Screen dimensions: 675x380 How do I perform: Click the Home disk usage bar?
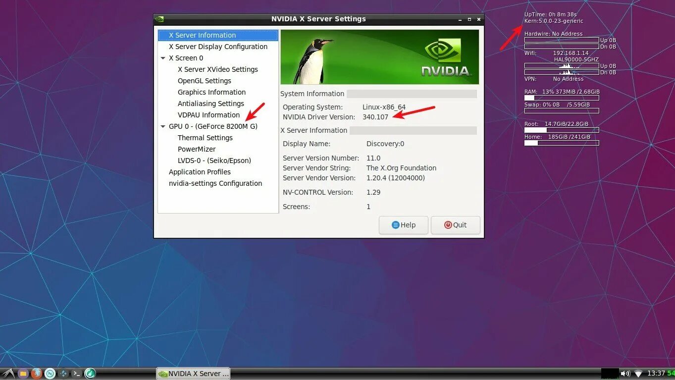(x=562, y=143)
